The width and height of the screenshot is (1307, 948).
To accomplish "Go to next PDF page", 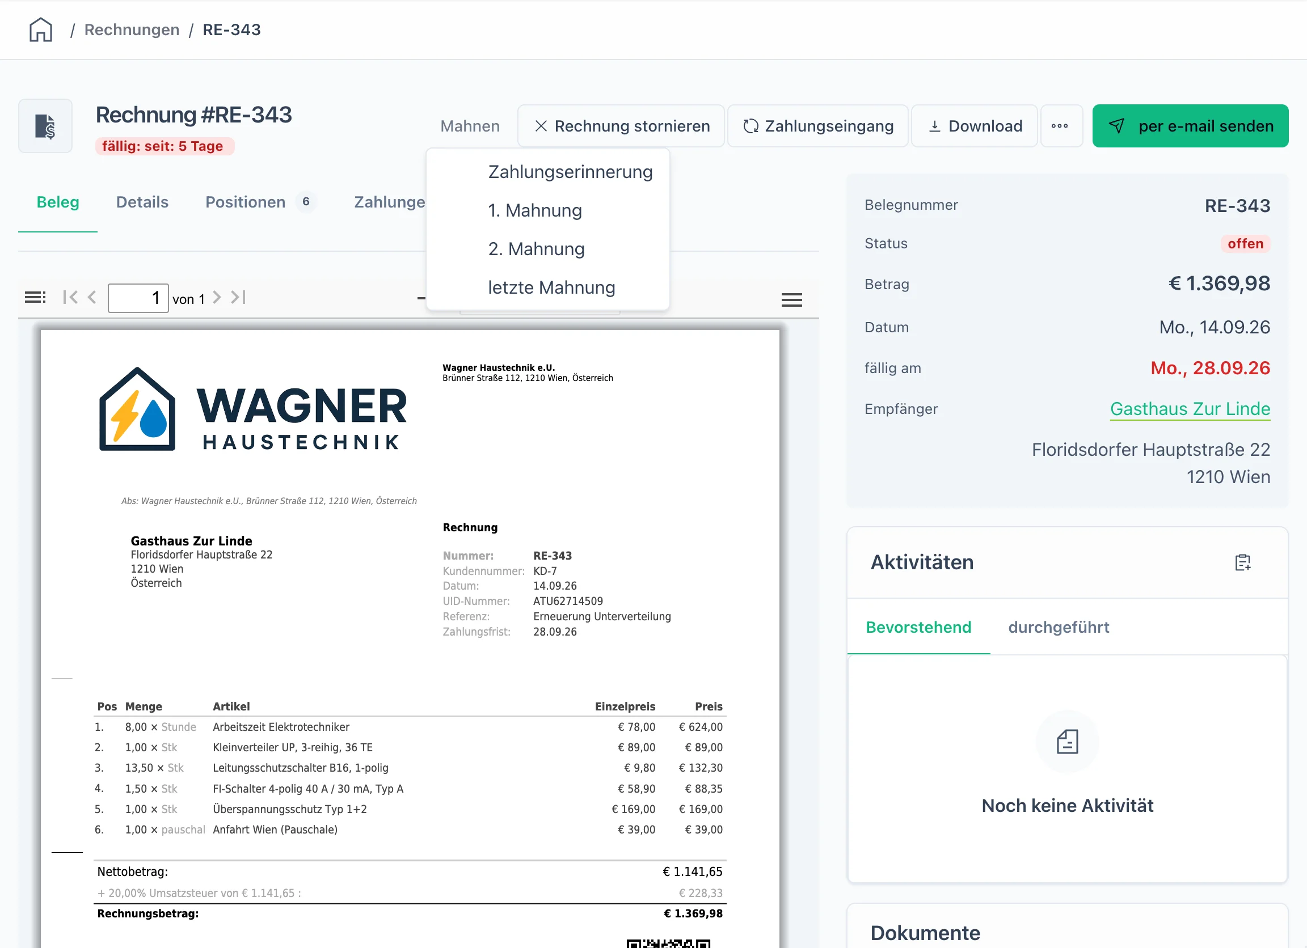I will coord(217,297).
